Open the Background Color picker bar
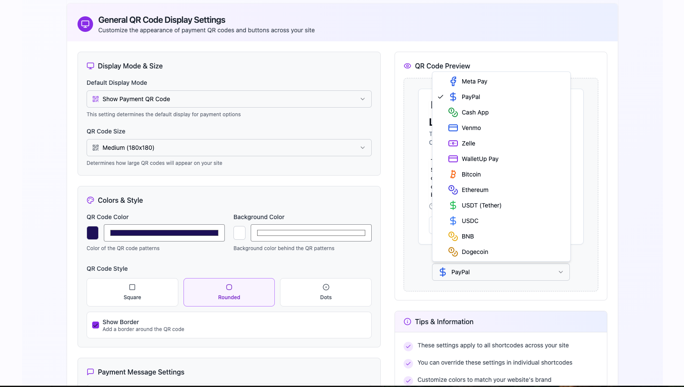The width and height of the screenshot is (684, 387). pos(311,233)
